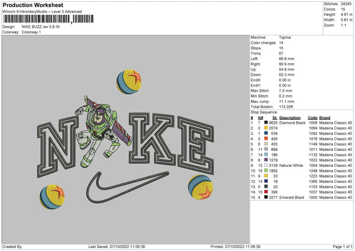Click the green swatch for code 1248
The height and width of the screenshot is (251, 355).
coord(266,170)
